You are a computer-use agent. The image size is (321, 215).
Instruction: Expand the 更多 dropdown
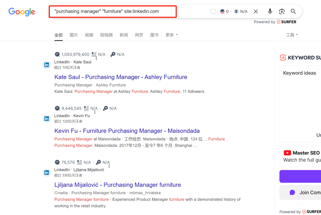[171, 35]
